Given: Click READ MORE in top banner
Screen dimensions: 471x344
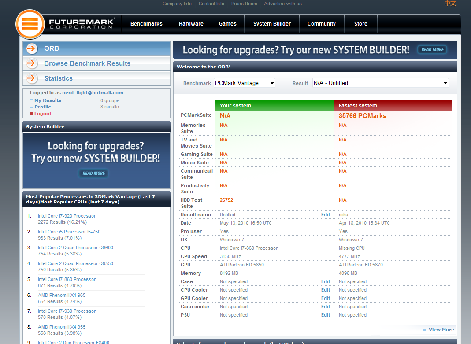Looking at the screenshot, I should [x=432, y=49].
